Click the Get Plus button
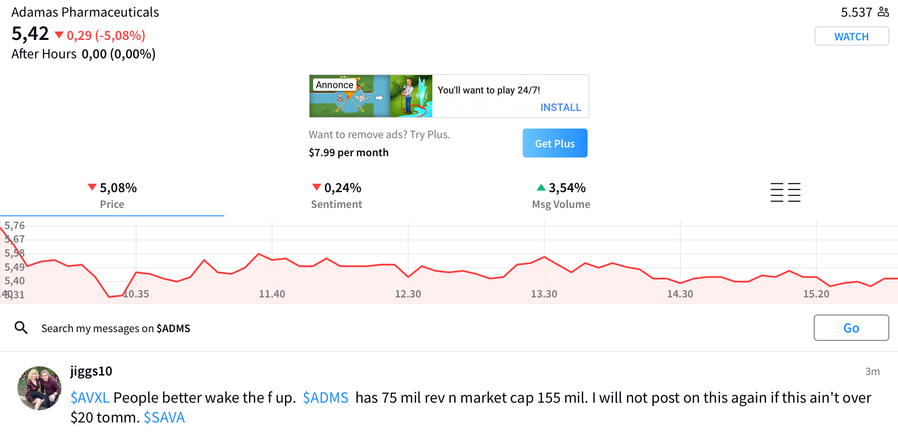The width and height of the screenshot is (898, 440). [x=555, y=143]
